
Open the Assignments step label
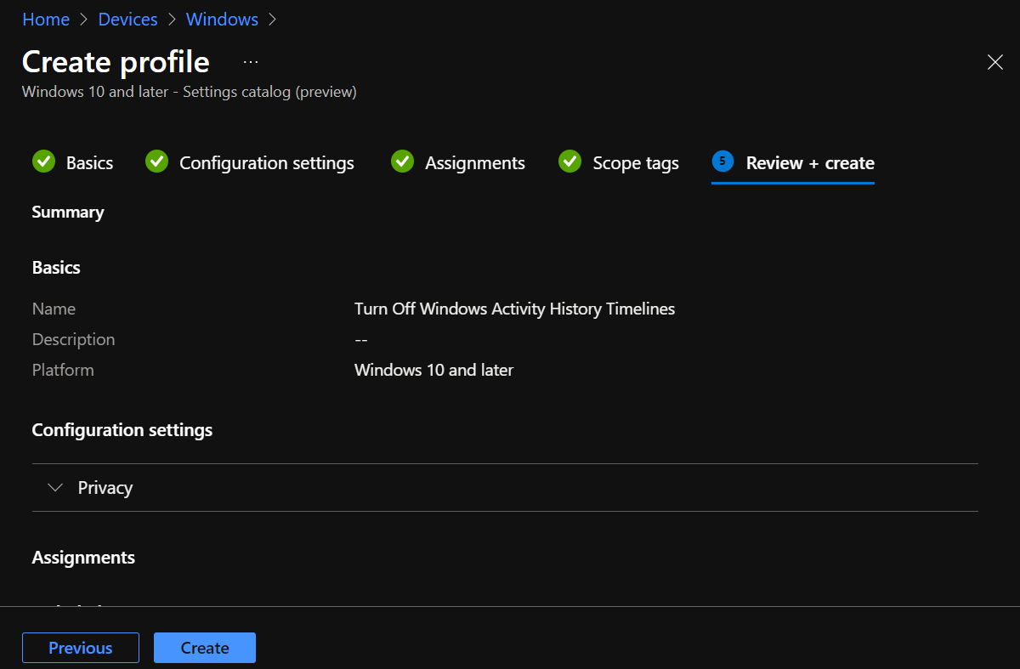pyautogui.click(x=475, y=163)
